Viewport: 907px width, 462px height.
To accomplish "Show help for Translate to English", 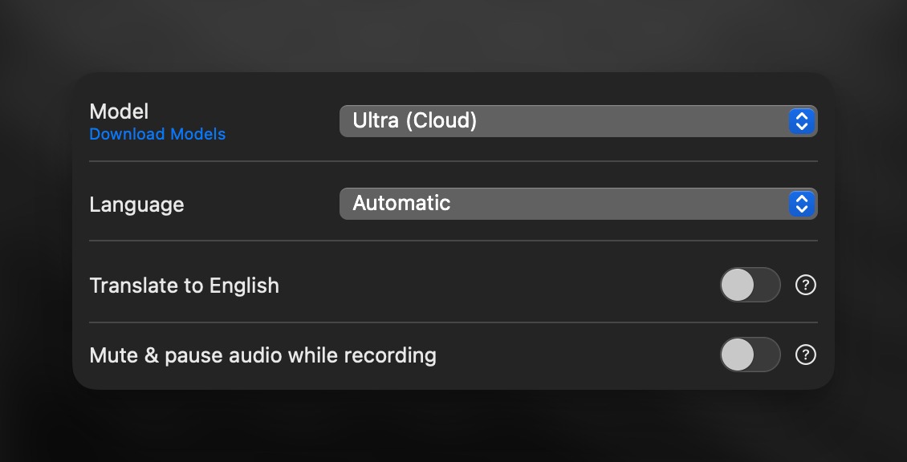I will click(805, 286).
